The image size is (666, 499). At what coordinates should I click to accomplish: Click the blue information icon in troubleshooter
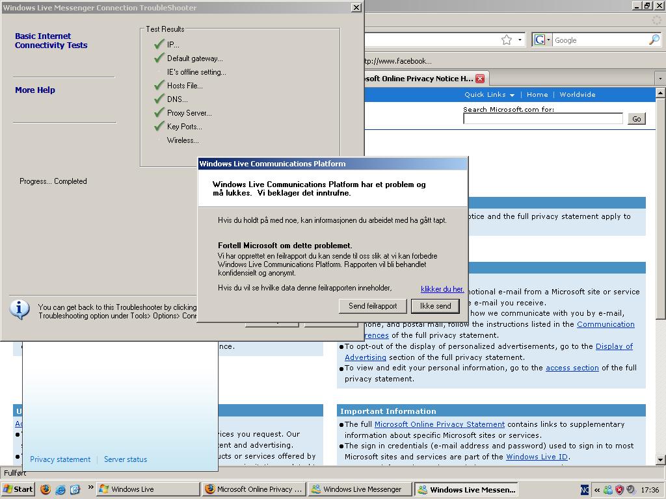click(19, 309)
